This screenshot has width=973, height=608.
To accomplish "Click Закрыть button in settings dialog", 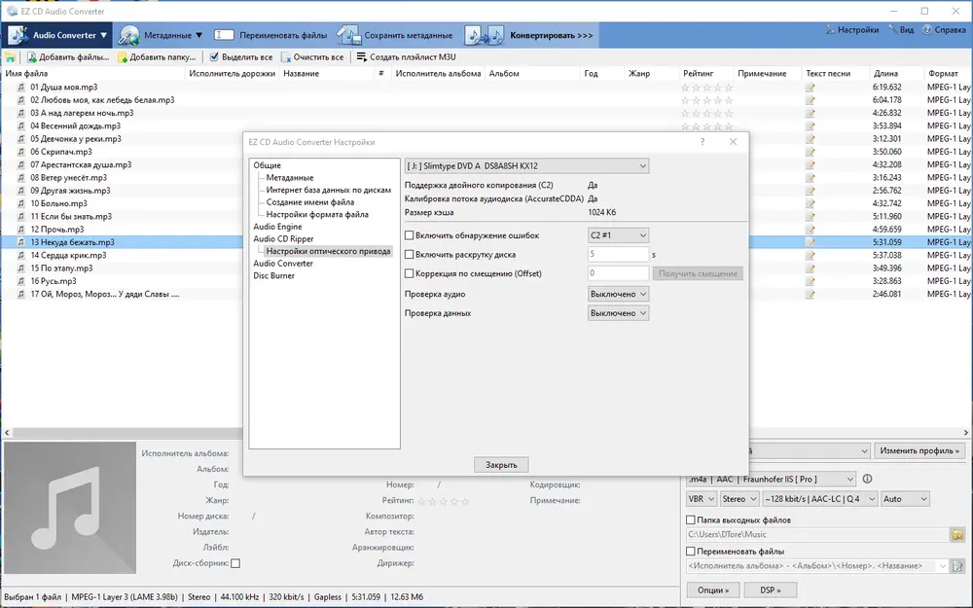I will pos(501,465).
